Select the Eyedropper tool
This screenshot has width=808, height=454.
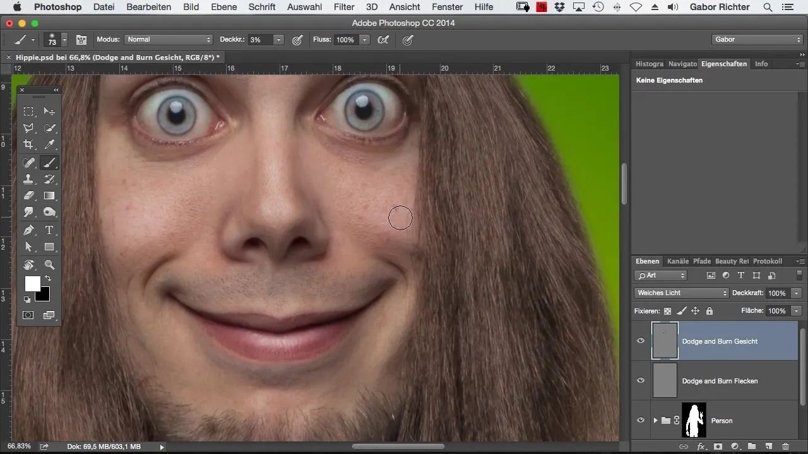coord(49,144)
